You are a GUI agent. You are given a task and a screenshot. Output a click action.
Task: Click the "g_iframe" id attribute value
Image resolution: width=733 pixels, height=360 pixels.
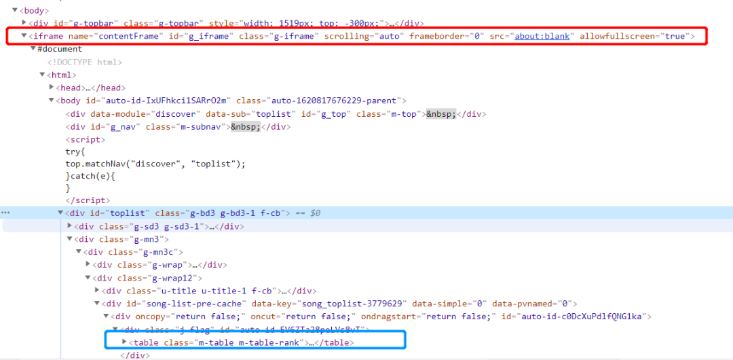tap(208, 36)
